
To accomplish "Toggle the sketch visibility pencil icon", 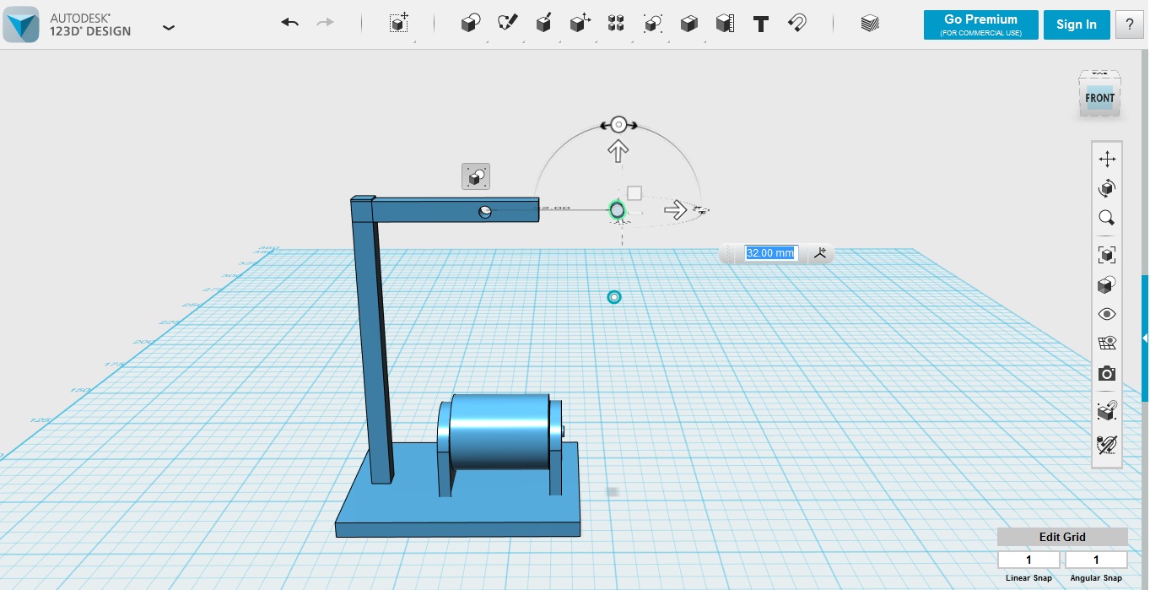I will pyautogui.click(x=1107, y=444).
